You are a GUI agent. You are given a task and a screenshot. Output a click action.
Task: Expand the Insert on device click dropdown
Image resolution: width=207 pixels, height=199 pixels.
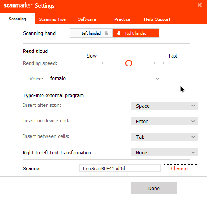pyautogui.click(x=165, y=121)
